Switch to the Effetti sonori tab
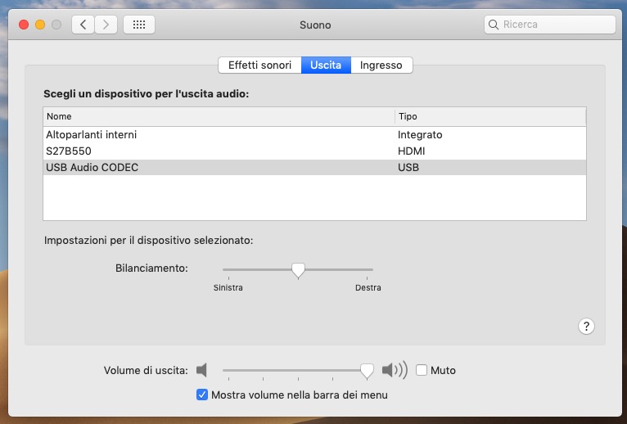 coord(259,65)
